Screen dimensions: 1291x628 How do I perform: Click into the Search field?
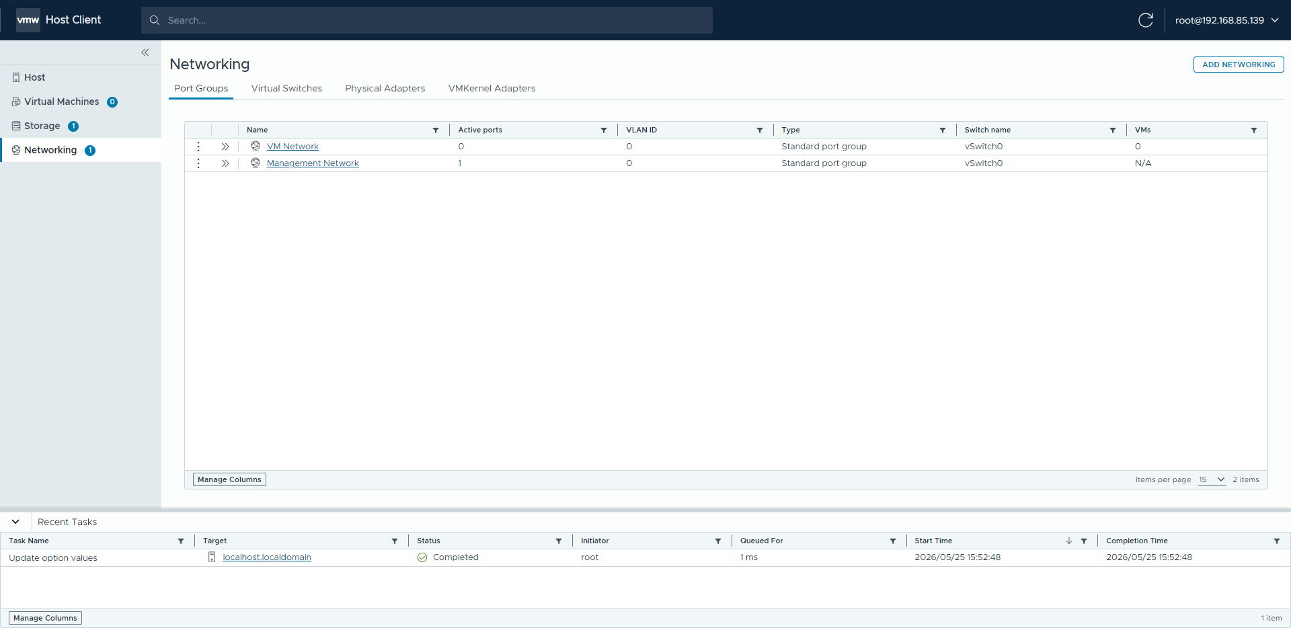(x=427, y=20)
